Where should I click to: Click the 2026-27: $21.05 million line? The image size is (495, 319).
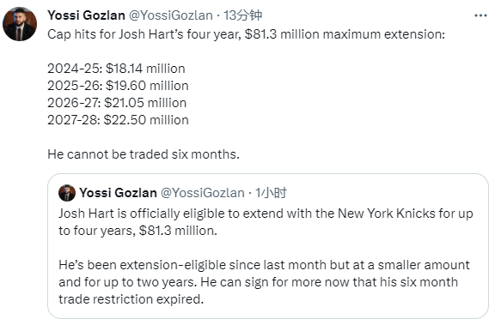point(117,103)
